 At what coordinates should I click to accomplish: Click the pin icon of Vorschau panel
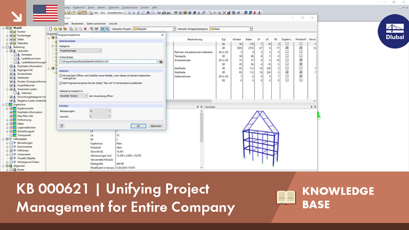tap(311, 107)
